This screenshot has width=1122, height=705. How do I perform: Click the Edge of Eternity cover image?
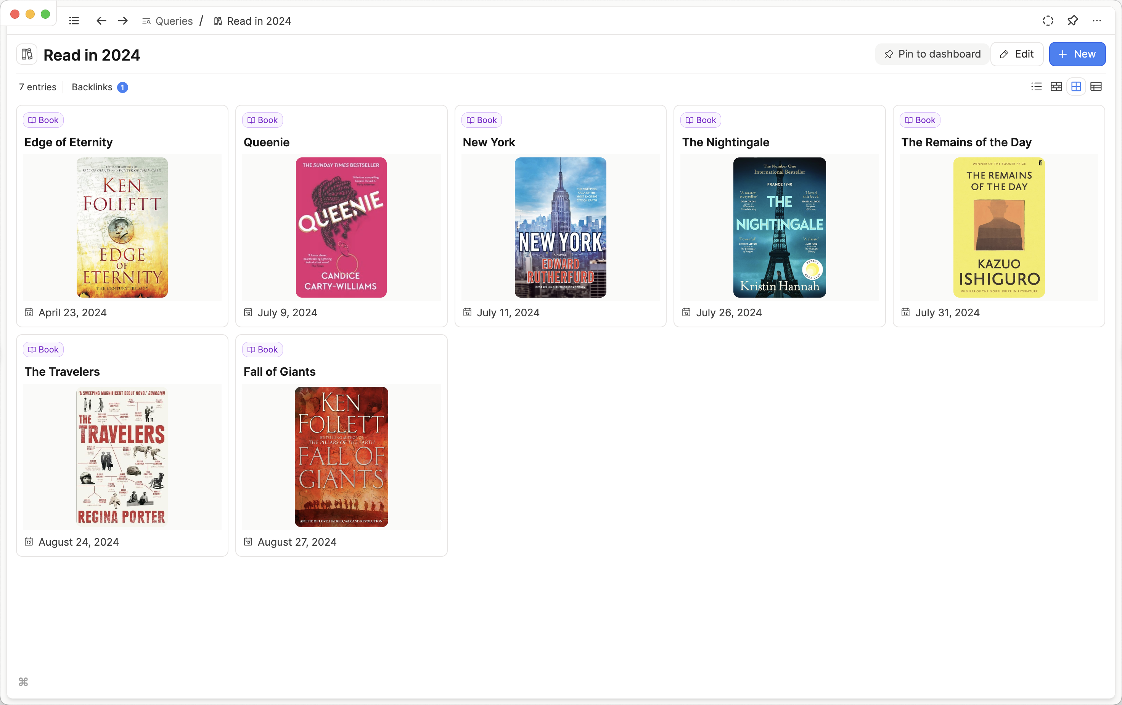[122, 227]
